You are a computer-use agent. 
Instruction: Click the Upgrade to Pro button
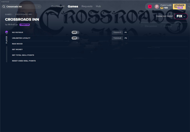(x=179, y=7)
